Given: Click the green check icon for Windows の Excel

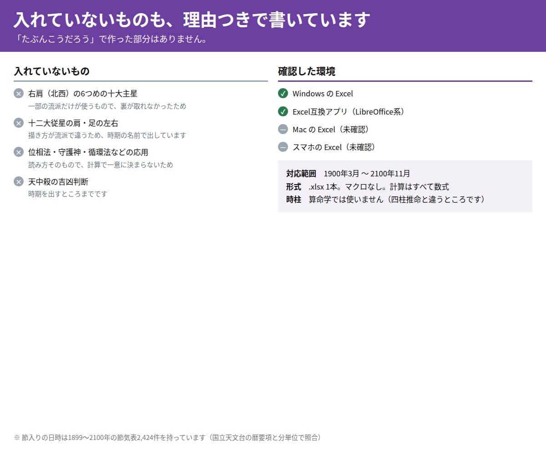Looking at the screenshot, I should point(283,94).
